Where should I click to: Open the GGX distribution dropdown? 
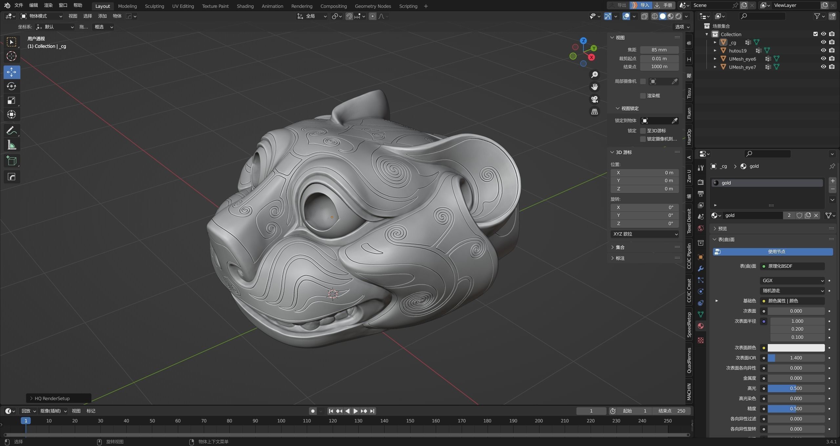point(792,281)
